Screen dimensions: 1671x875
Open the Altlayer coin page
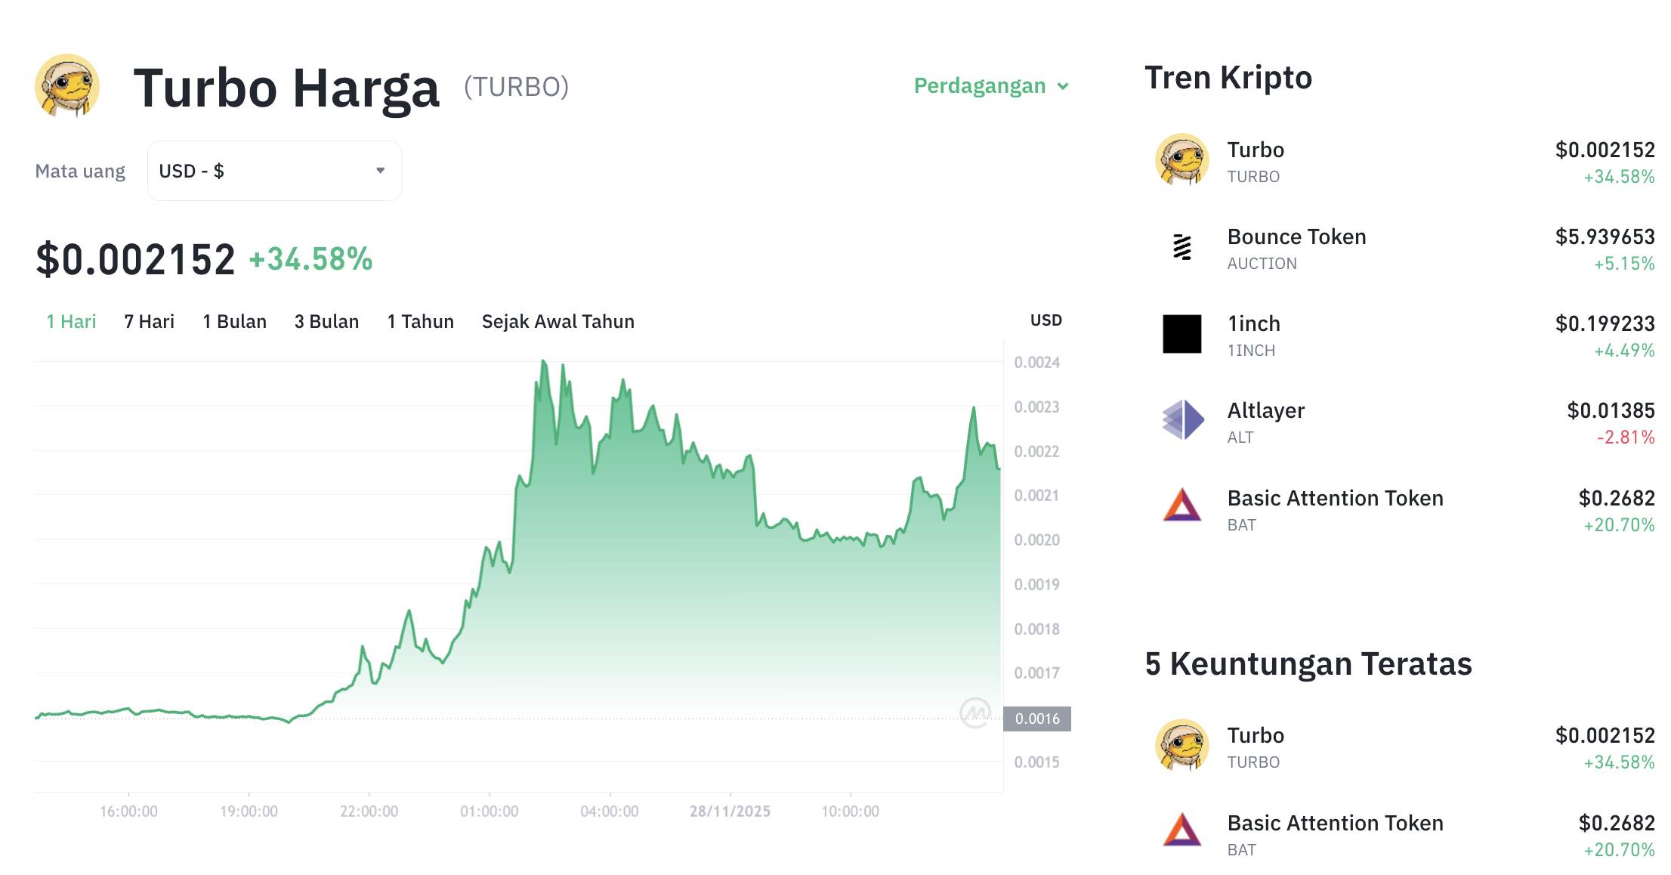tap(1265, 410)
